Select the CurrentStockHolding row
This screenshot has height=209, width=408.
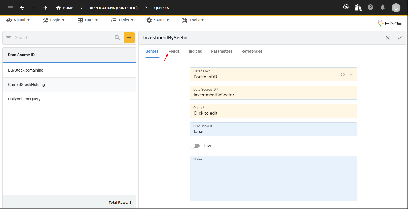click(69, 85)
